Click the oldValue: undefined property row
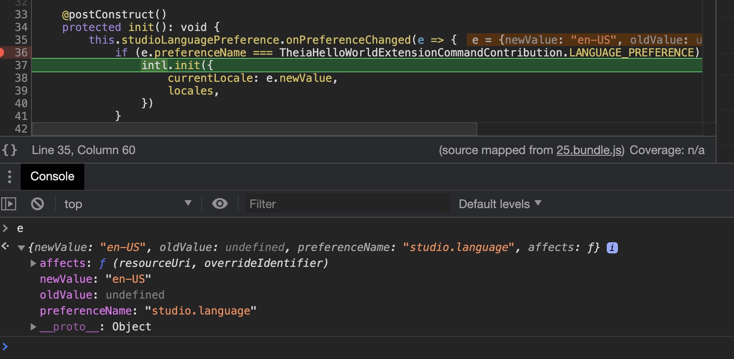Image resolution: width=734 pixels, height=359 pixels. 102,295
